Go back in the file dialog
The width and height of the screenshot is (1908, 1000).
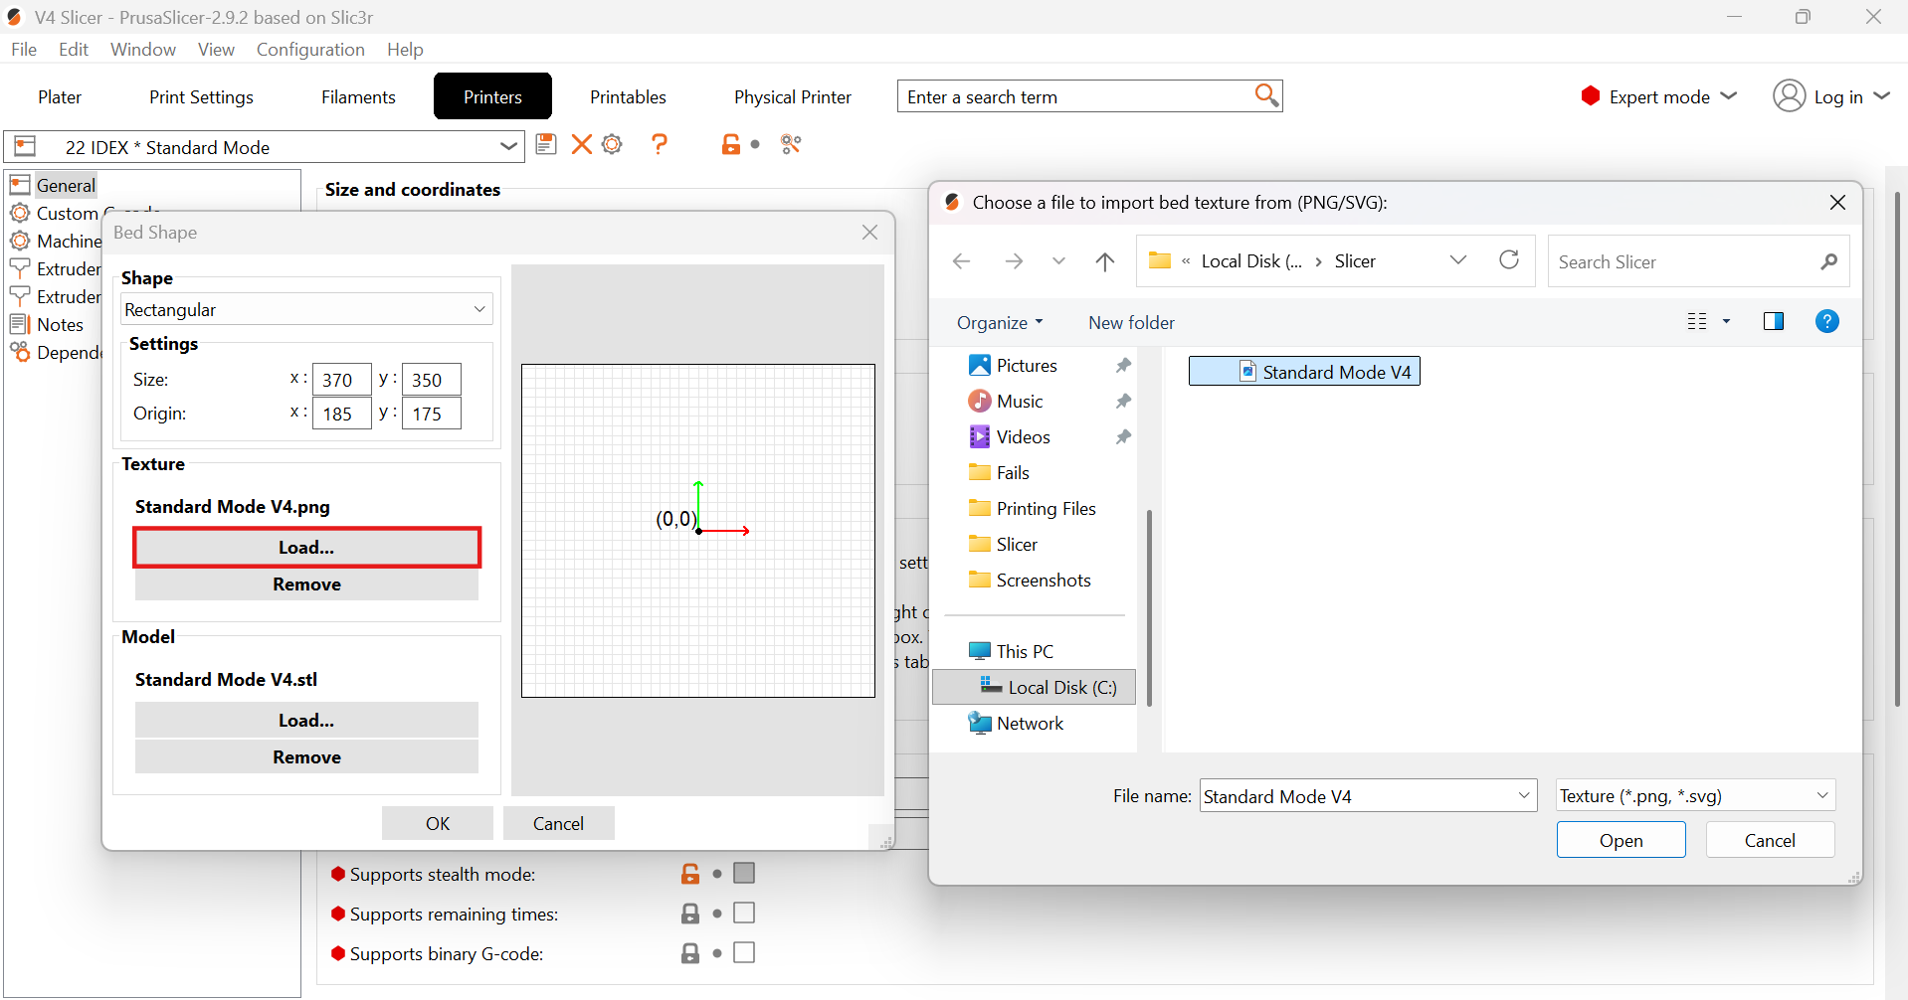tap(961, 261)
